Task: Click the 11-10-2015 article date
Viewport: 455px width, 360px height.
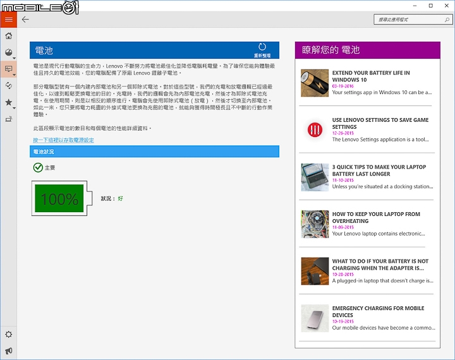Action: [343, 180]
